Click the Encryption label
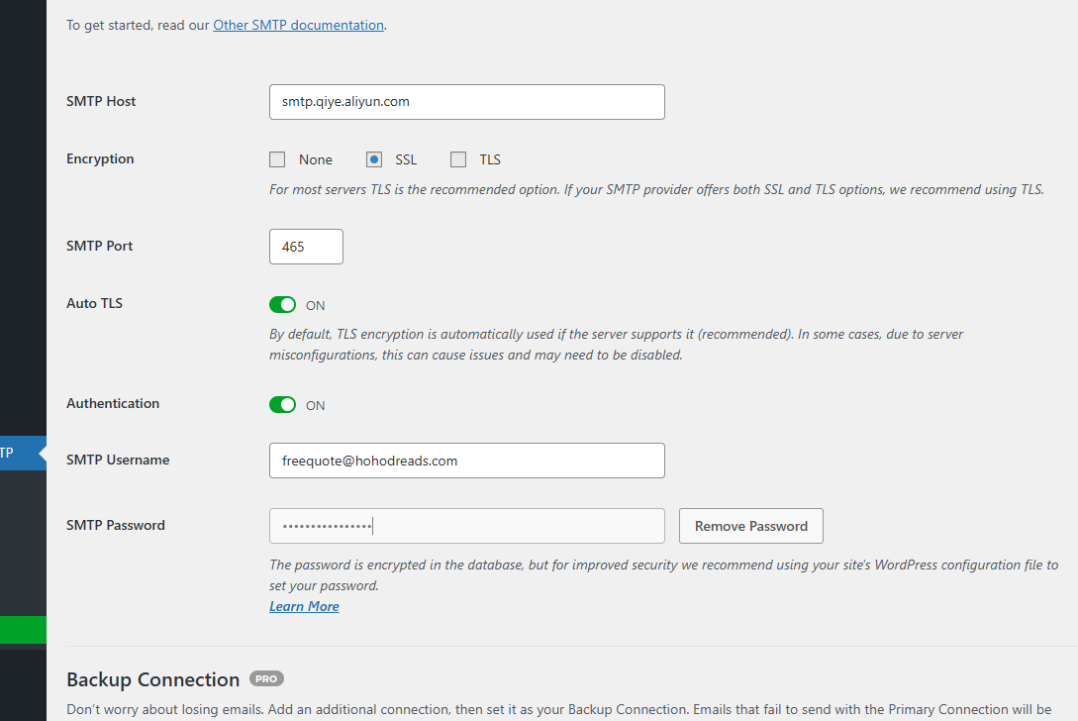The width and height of the screenshot is (1078, 721). pyautogui.click(x=100, y=158)
